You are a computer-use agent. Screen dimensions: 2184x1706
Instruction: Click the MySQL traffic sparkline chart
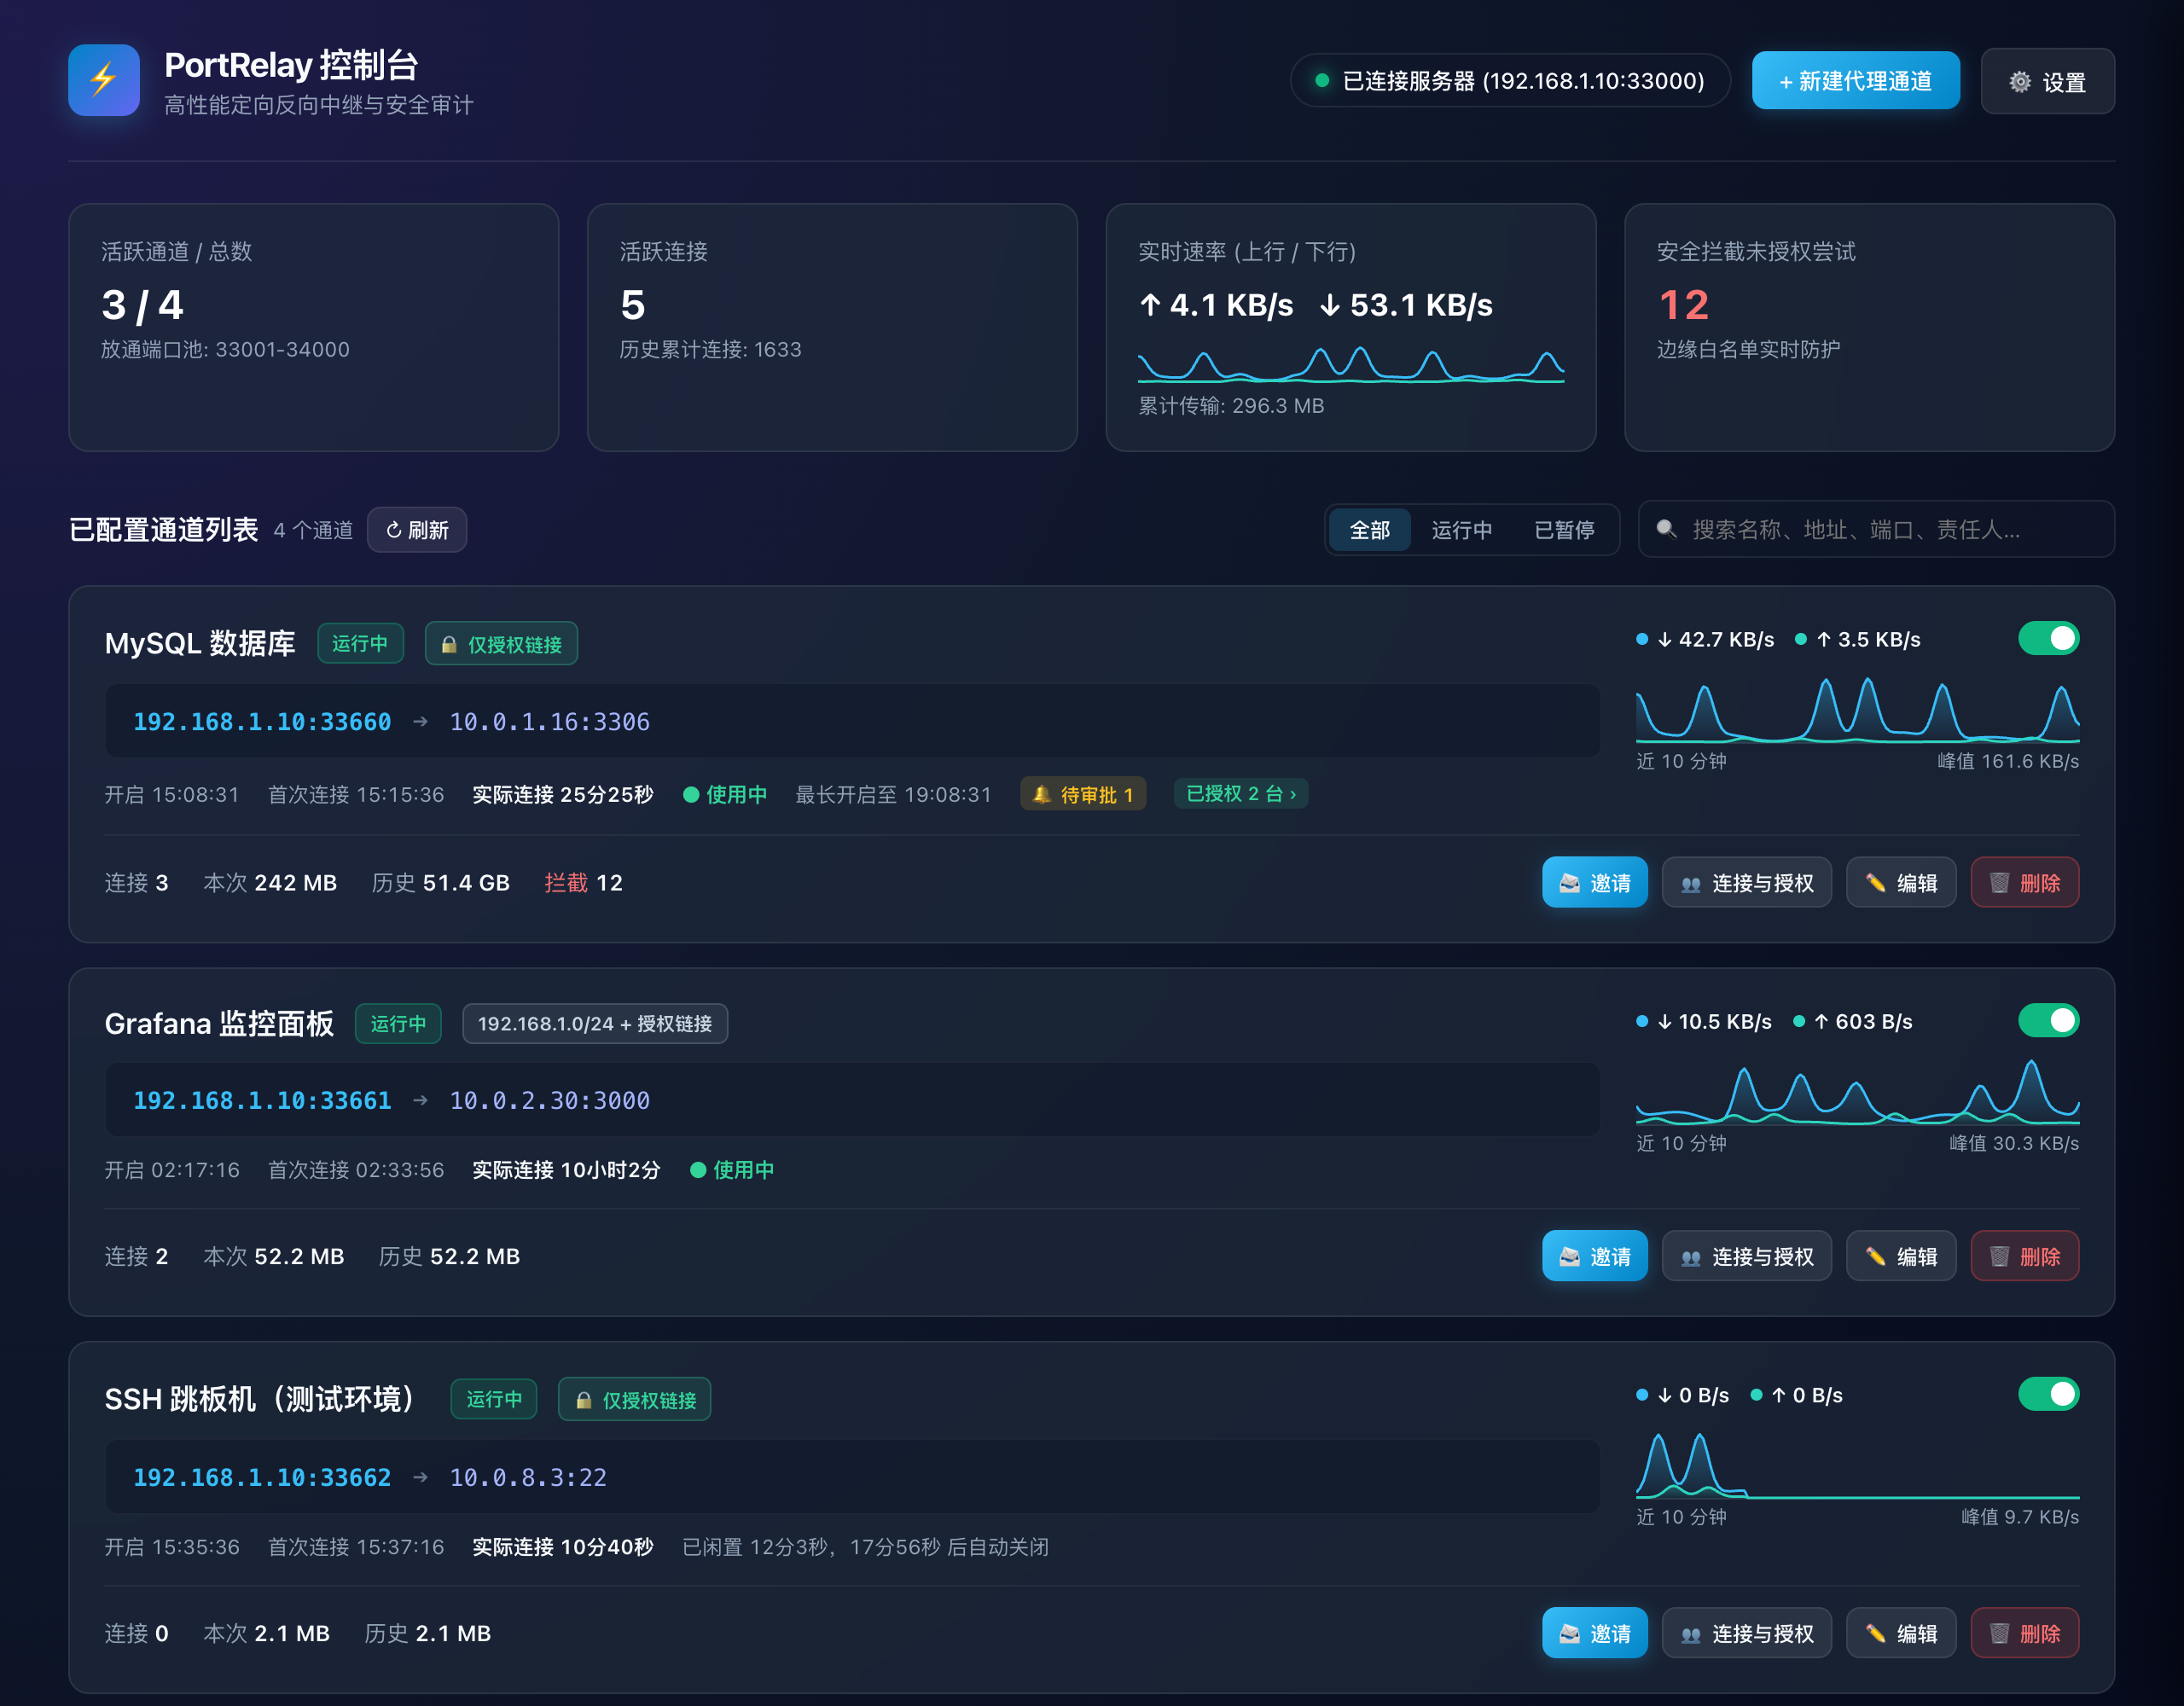point(1857,710)
